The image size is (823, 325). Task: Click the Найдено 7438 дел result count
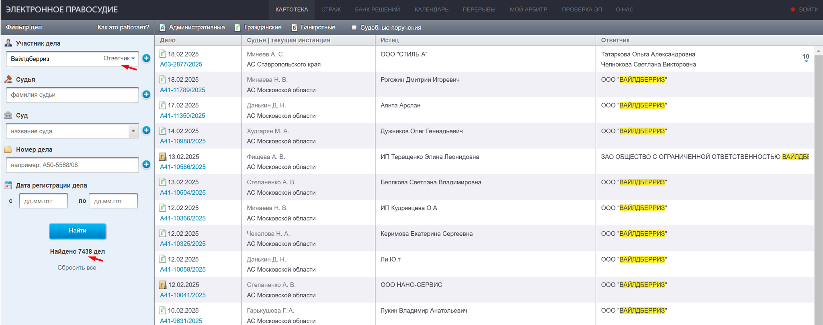pyautogui.click(x=77, y=251)
